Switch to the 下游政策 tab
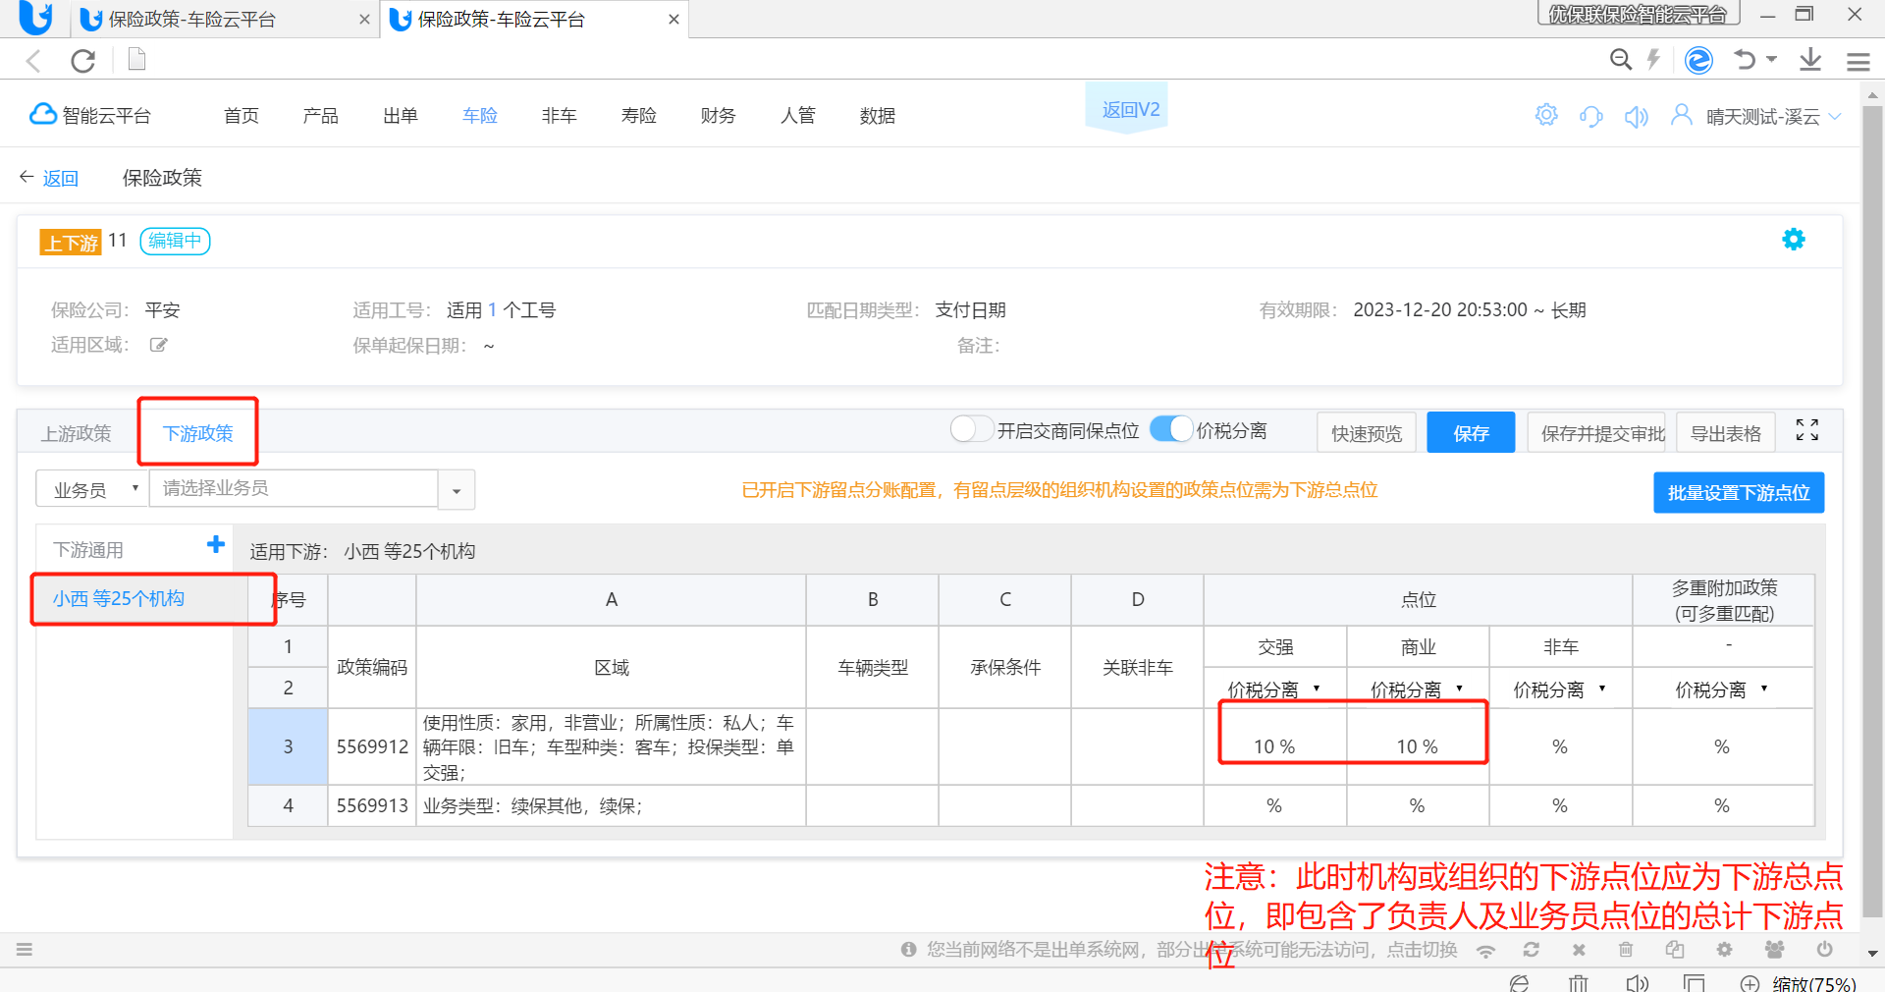 point(198,433)
